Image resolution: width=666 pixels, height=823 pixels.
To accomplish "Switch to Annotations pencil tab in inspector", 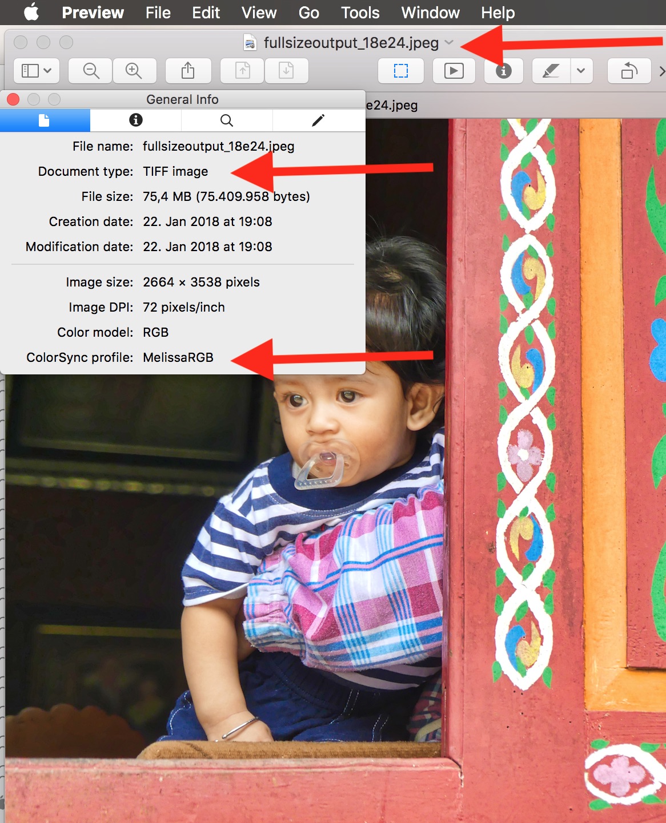I will coord(319,120).
